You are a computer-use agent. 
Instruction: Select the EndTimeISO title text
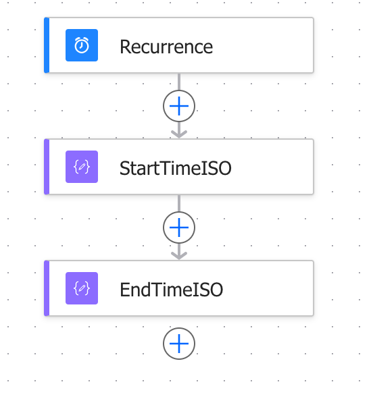tap(171, 290)
